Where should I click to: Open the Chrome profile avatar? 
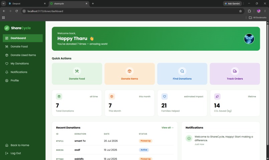[259, 11]
